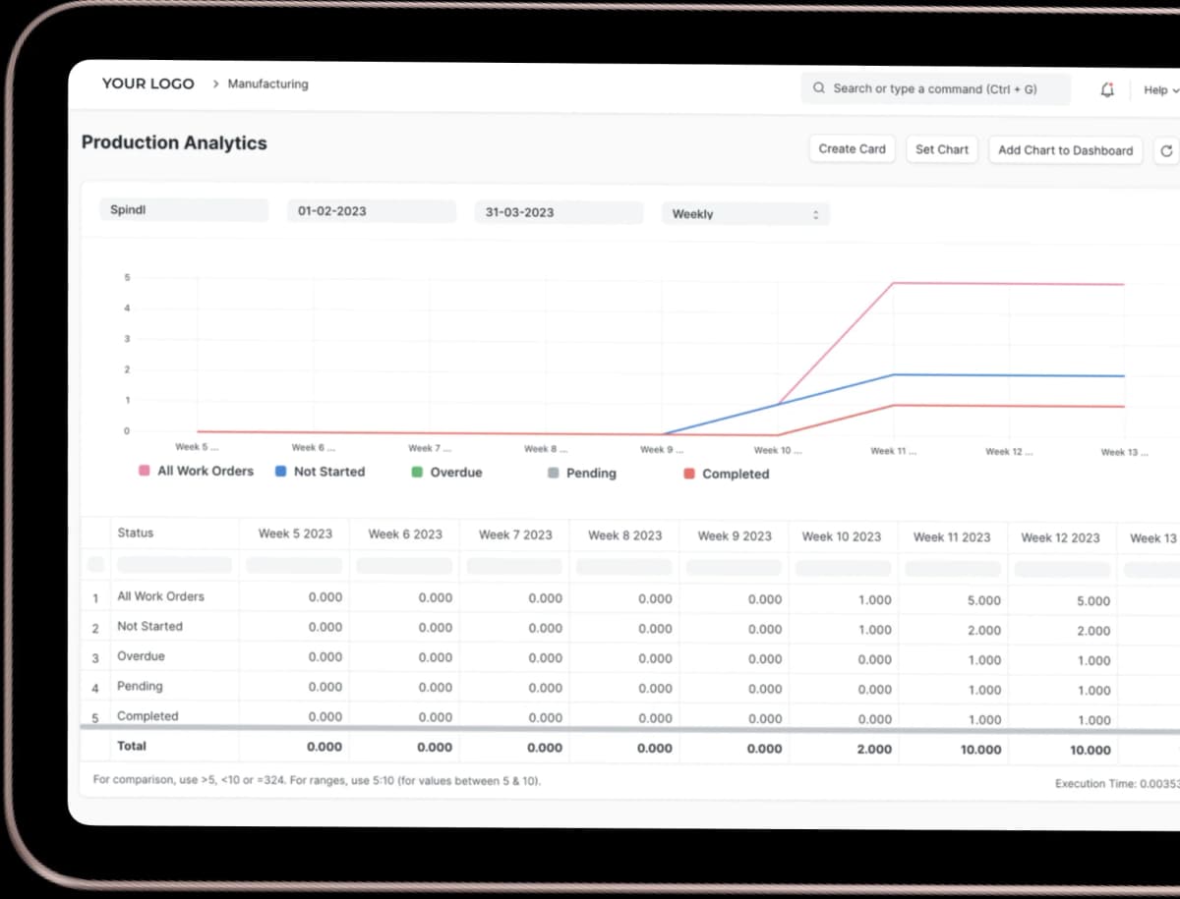Click row number 5 index cell
Image resolution: width=1180 pixels, height=899 pixels.
95,717
